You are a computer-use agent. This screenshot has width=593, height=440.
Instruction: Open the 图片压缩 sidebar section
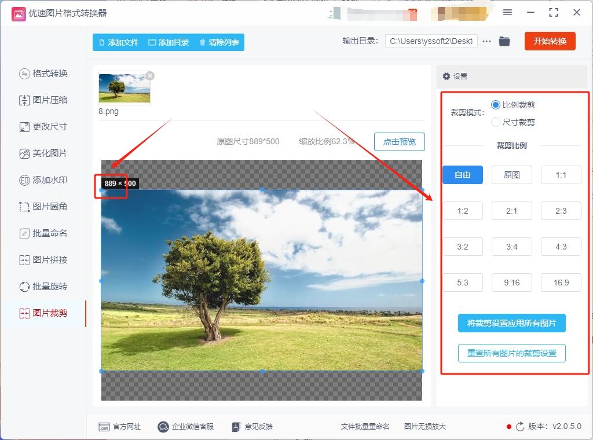point(43,100)
